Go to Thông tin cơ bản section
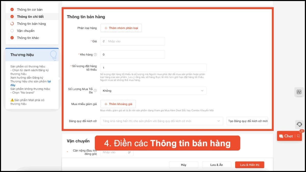The image size is (306, 172). (30, 9)
